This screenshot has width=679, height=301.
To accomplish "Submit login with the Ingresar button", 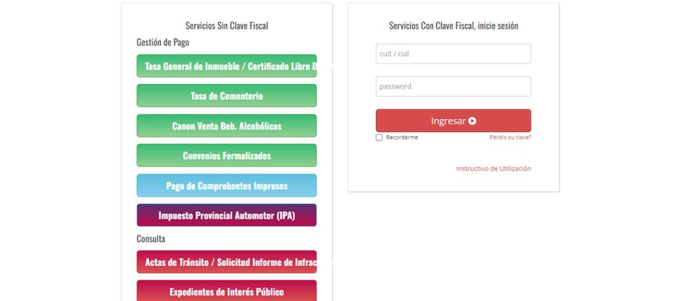I will point(454,120).
